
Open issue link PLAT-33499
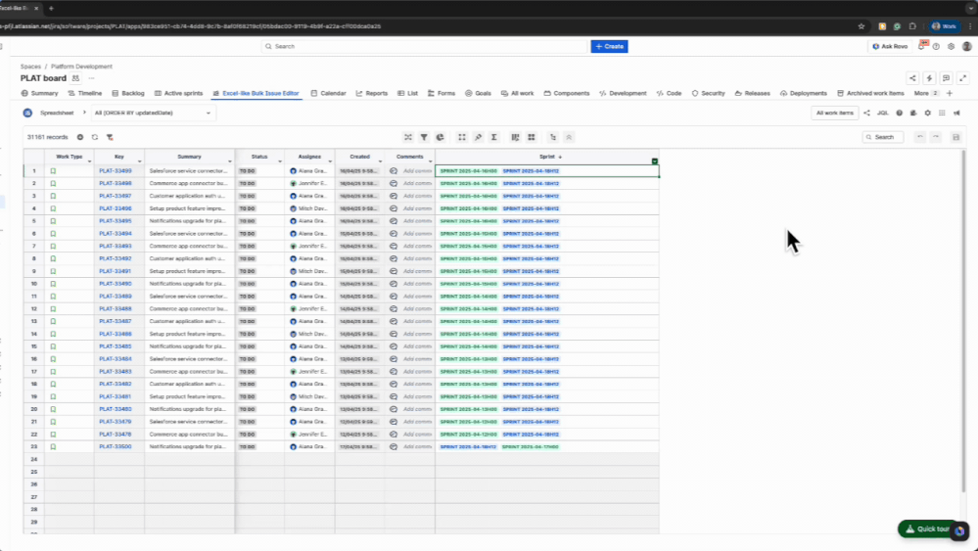click(x=116, y=170)
